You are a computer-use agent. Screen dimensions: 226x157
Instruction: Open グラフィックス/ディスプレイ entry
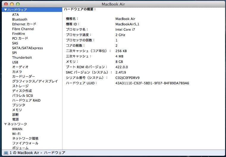click(x=35, y=81)
